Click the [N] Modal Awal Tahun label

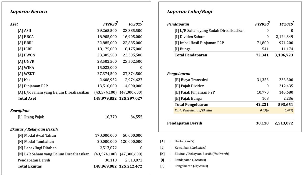click(x=37, y=135)
